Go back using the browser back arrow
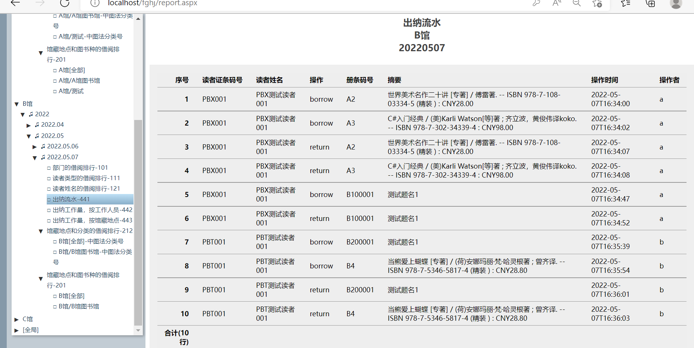 tap(15, 3)
